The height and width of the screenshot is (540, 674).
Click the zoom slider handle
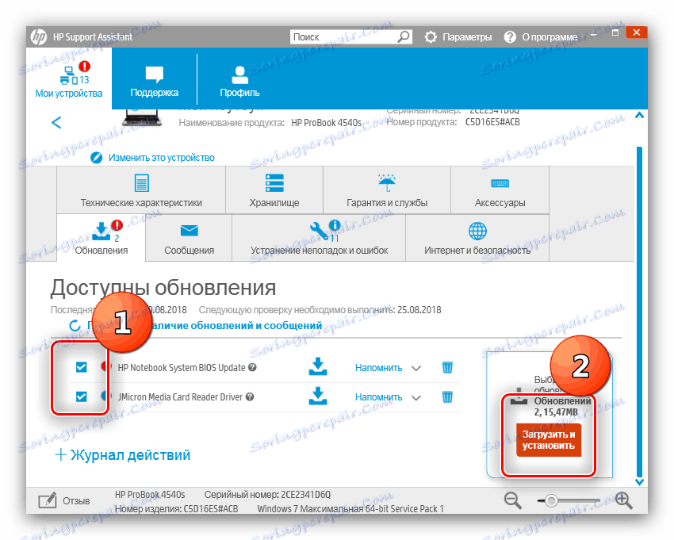551,501
